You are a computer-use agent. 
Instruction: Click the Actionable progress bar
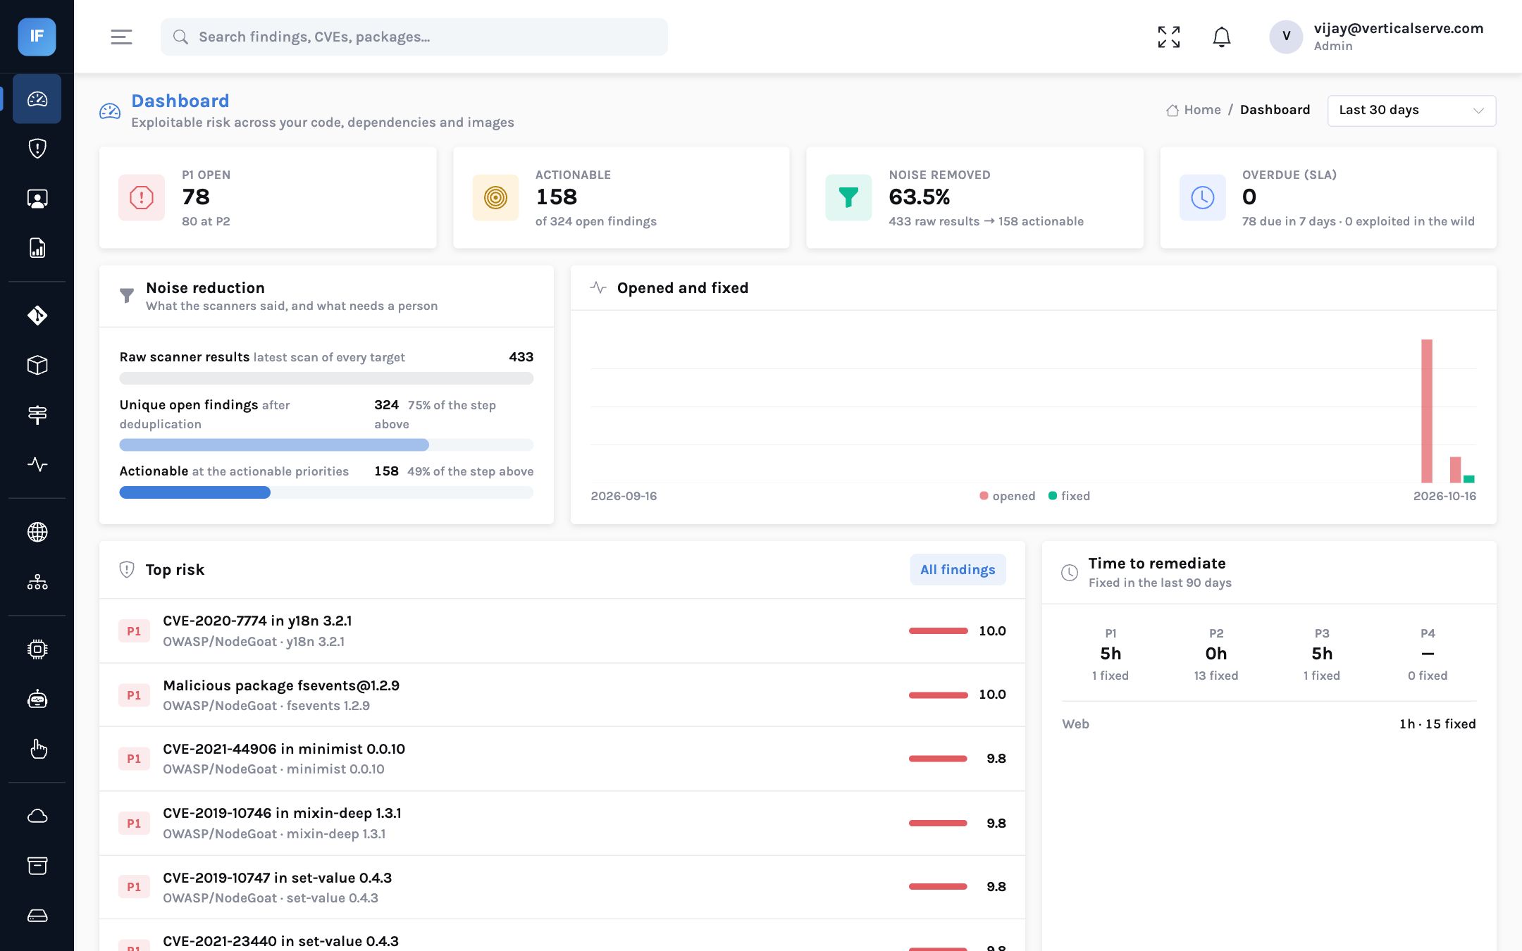click(x=326, y=492)
